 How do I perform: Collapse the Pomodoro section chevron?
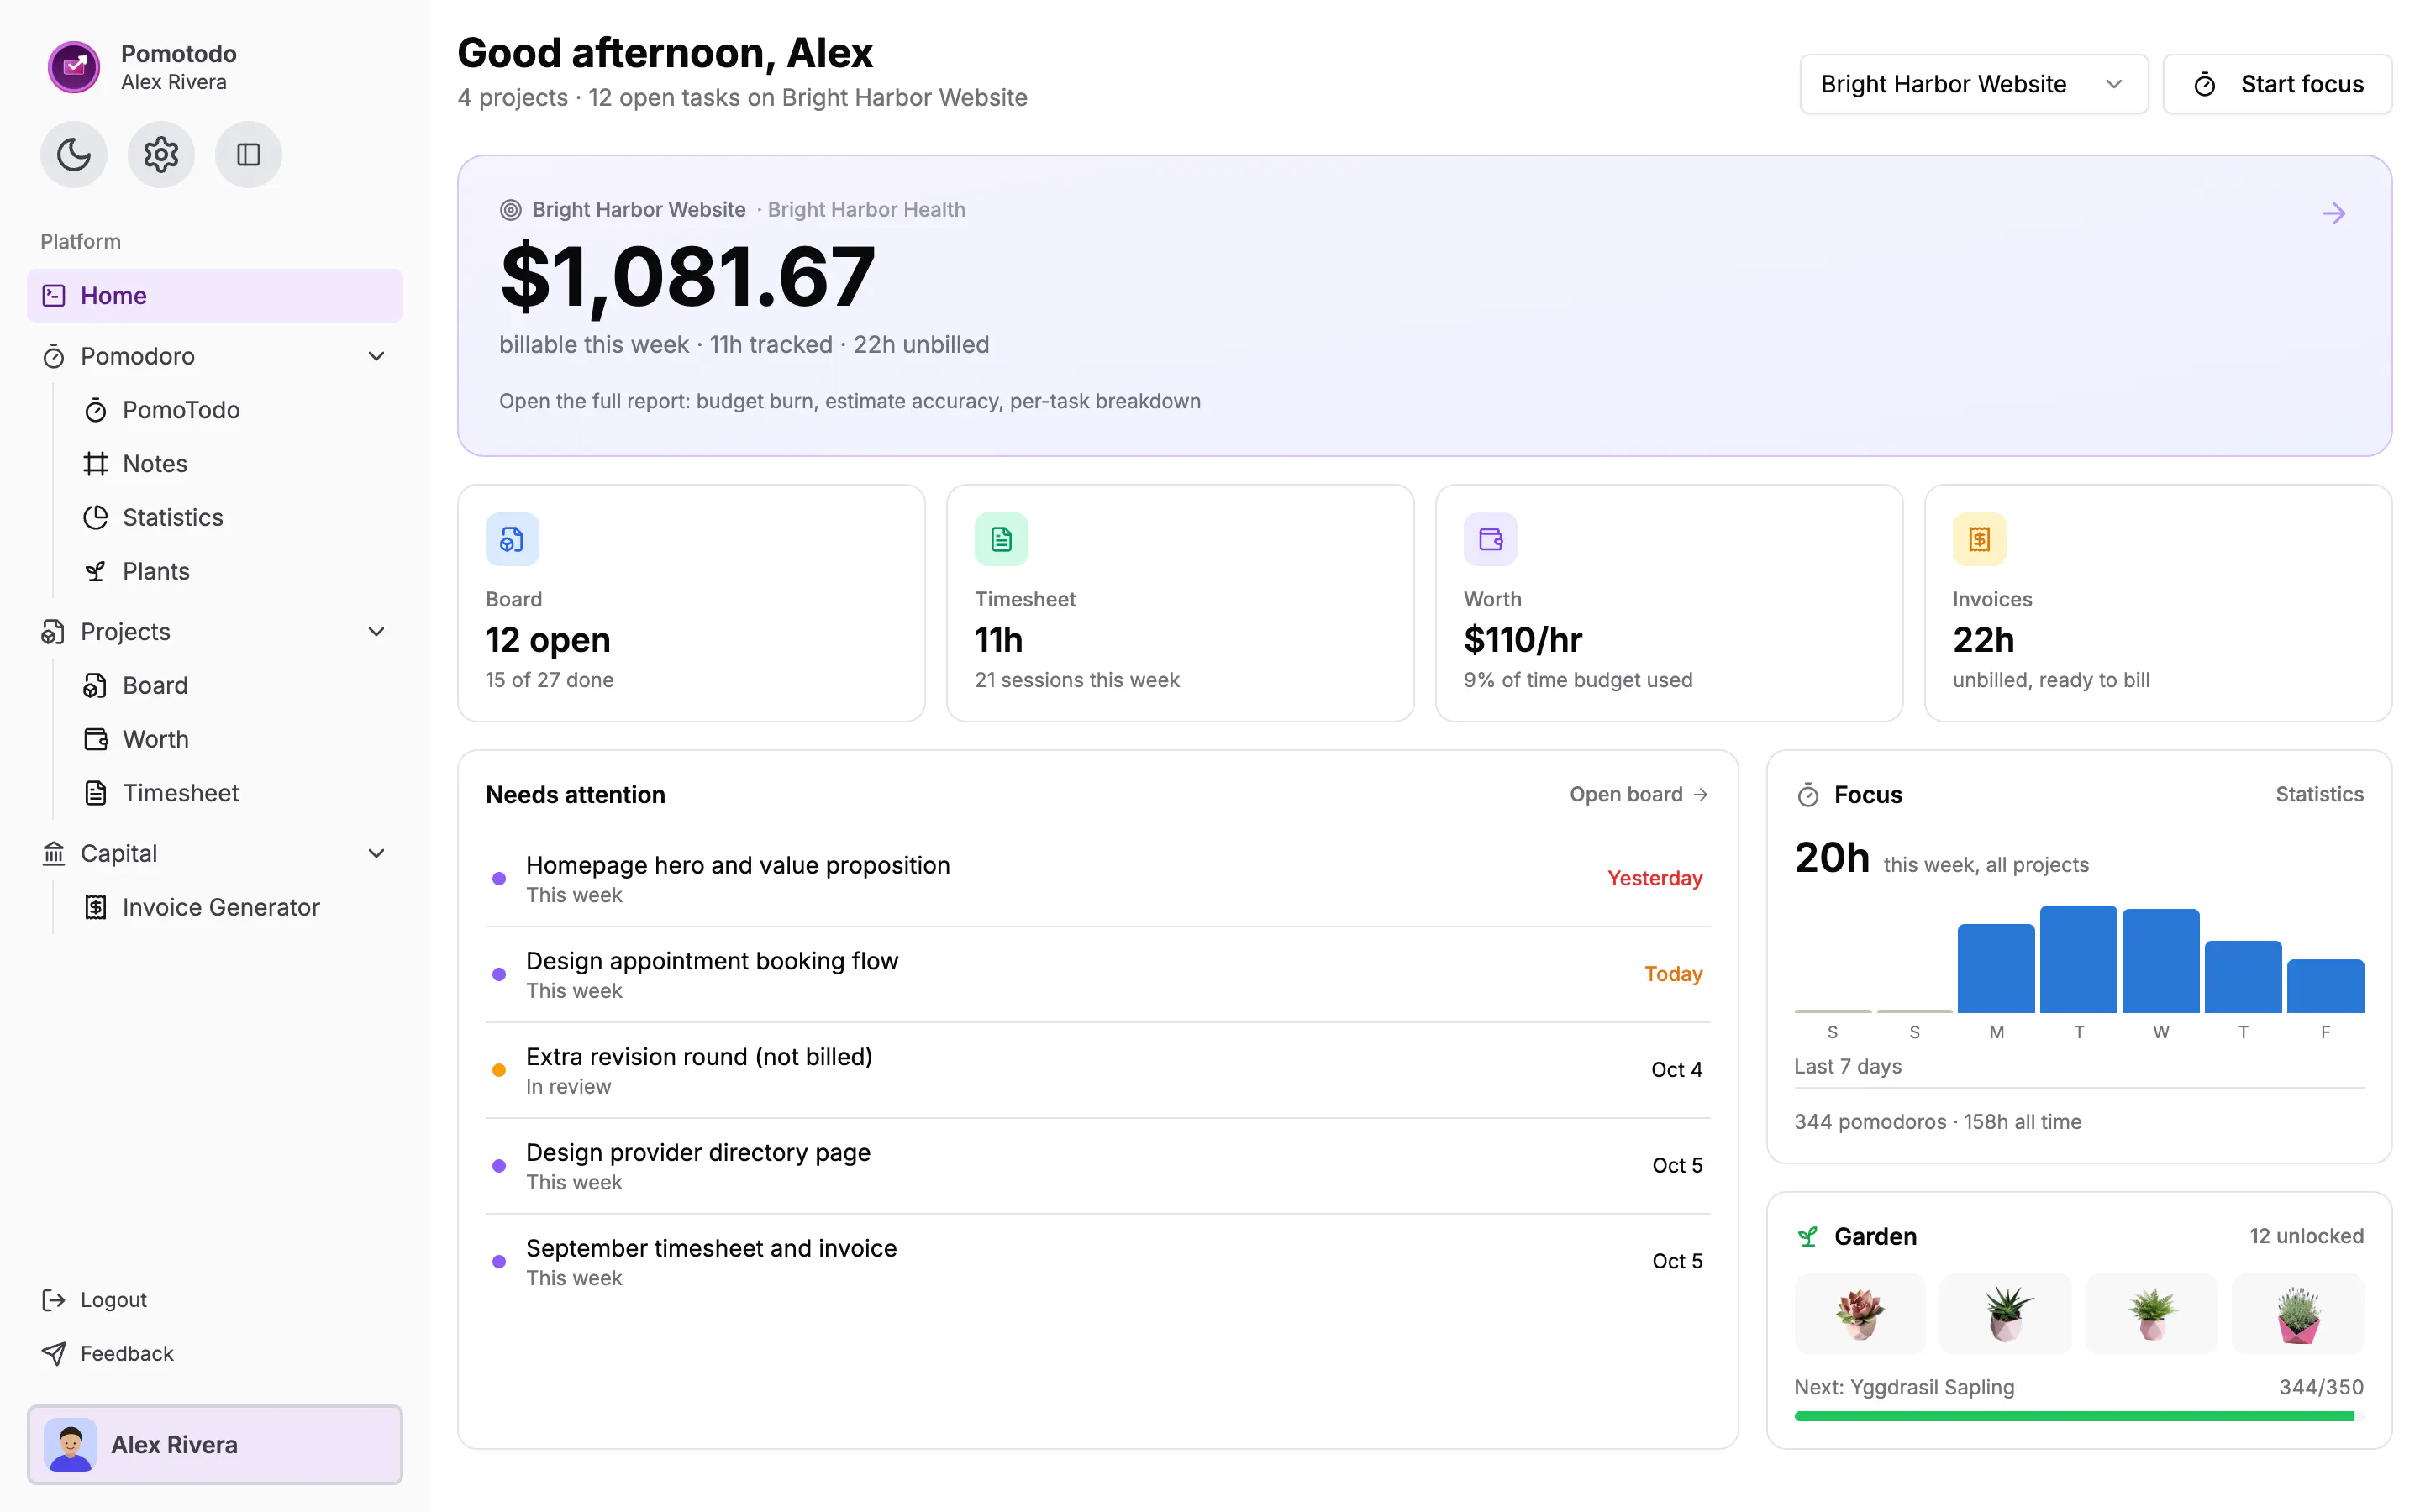click(x=376, y=356)
